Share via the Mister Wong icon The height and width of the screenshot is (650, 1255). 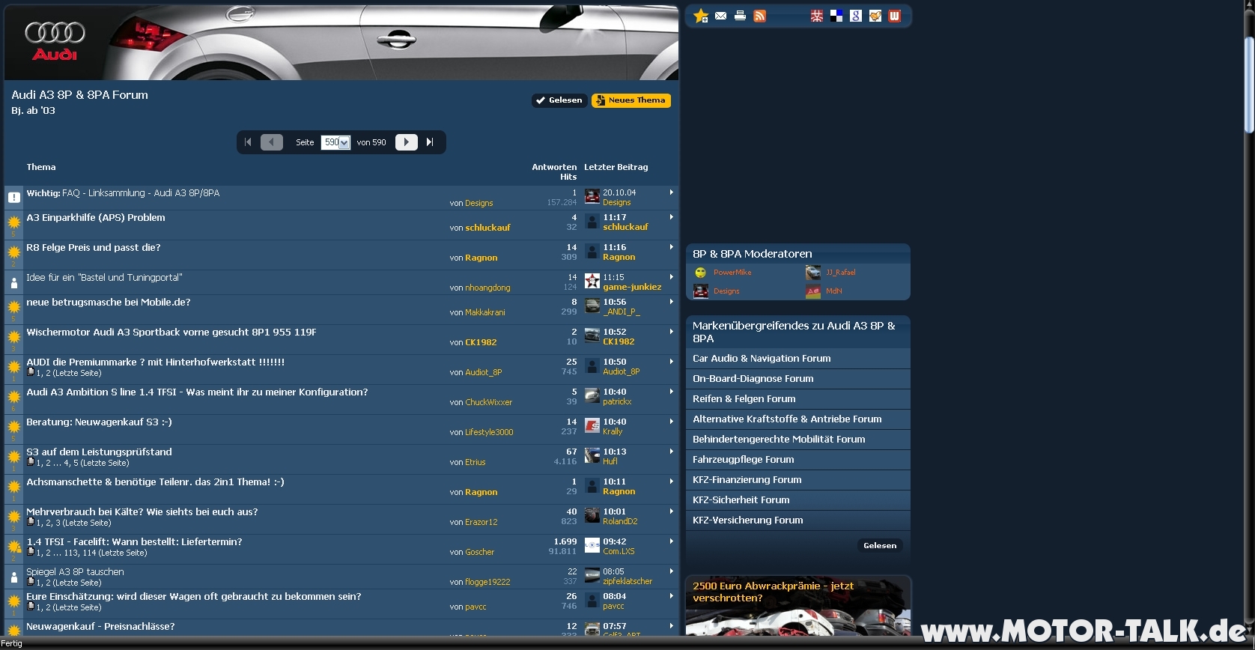(817, 16)
